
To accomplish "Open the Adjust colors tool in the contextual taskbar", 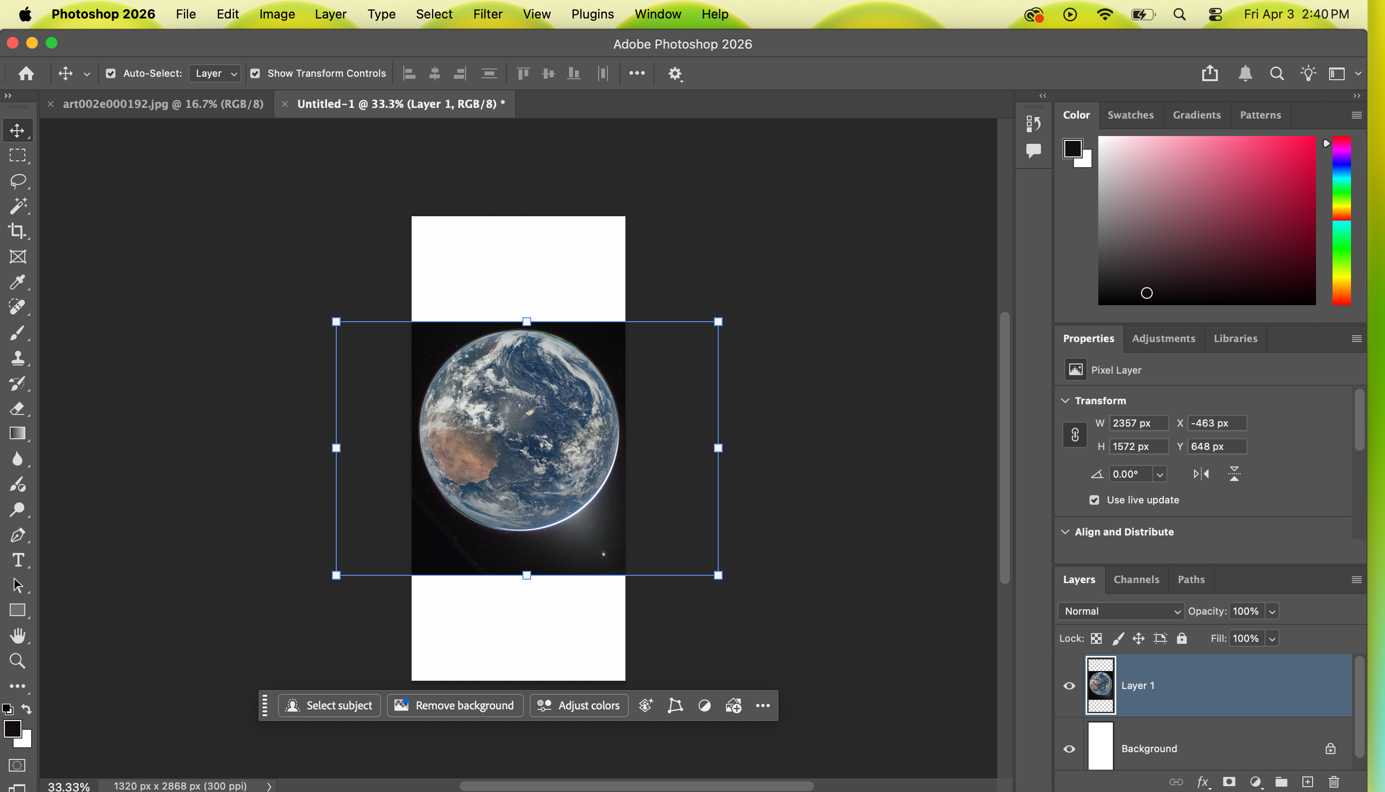I will (x=578, y=705).
